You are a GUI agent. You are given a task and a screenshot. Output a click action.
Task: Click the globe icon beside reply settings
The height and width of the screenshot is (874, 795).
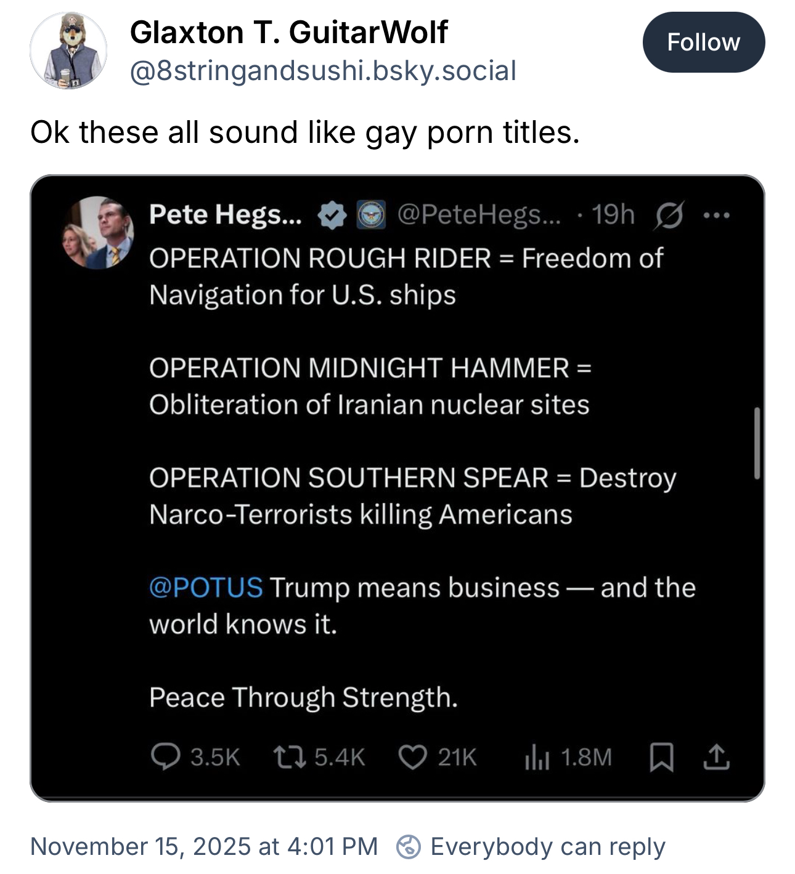pyautogui.click(x=409, y=847)
